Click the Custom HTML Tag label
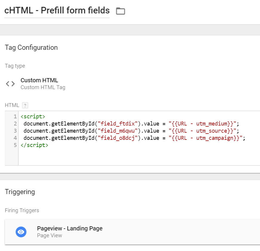Image resolution: width=260 pixels, height=251 pixels. point(43,88)
